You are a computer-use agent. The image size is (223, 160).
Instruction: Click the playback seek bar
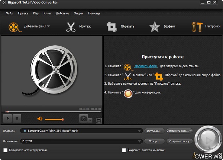[53, 112]
